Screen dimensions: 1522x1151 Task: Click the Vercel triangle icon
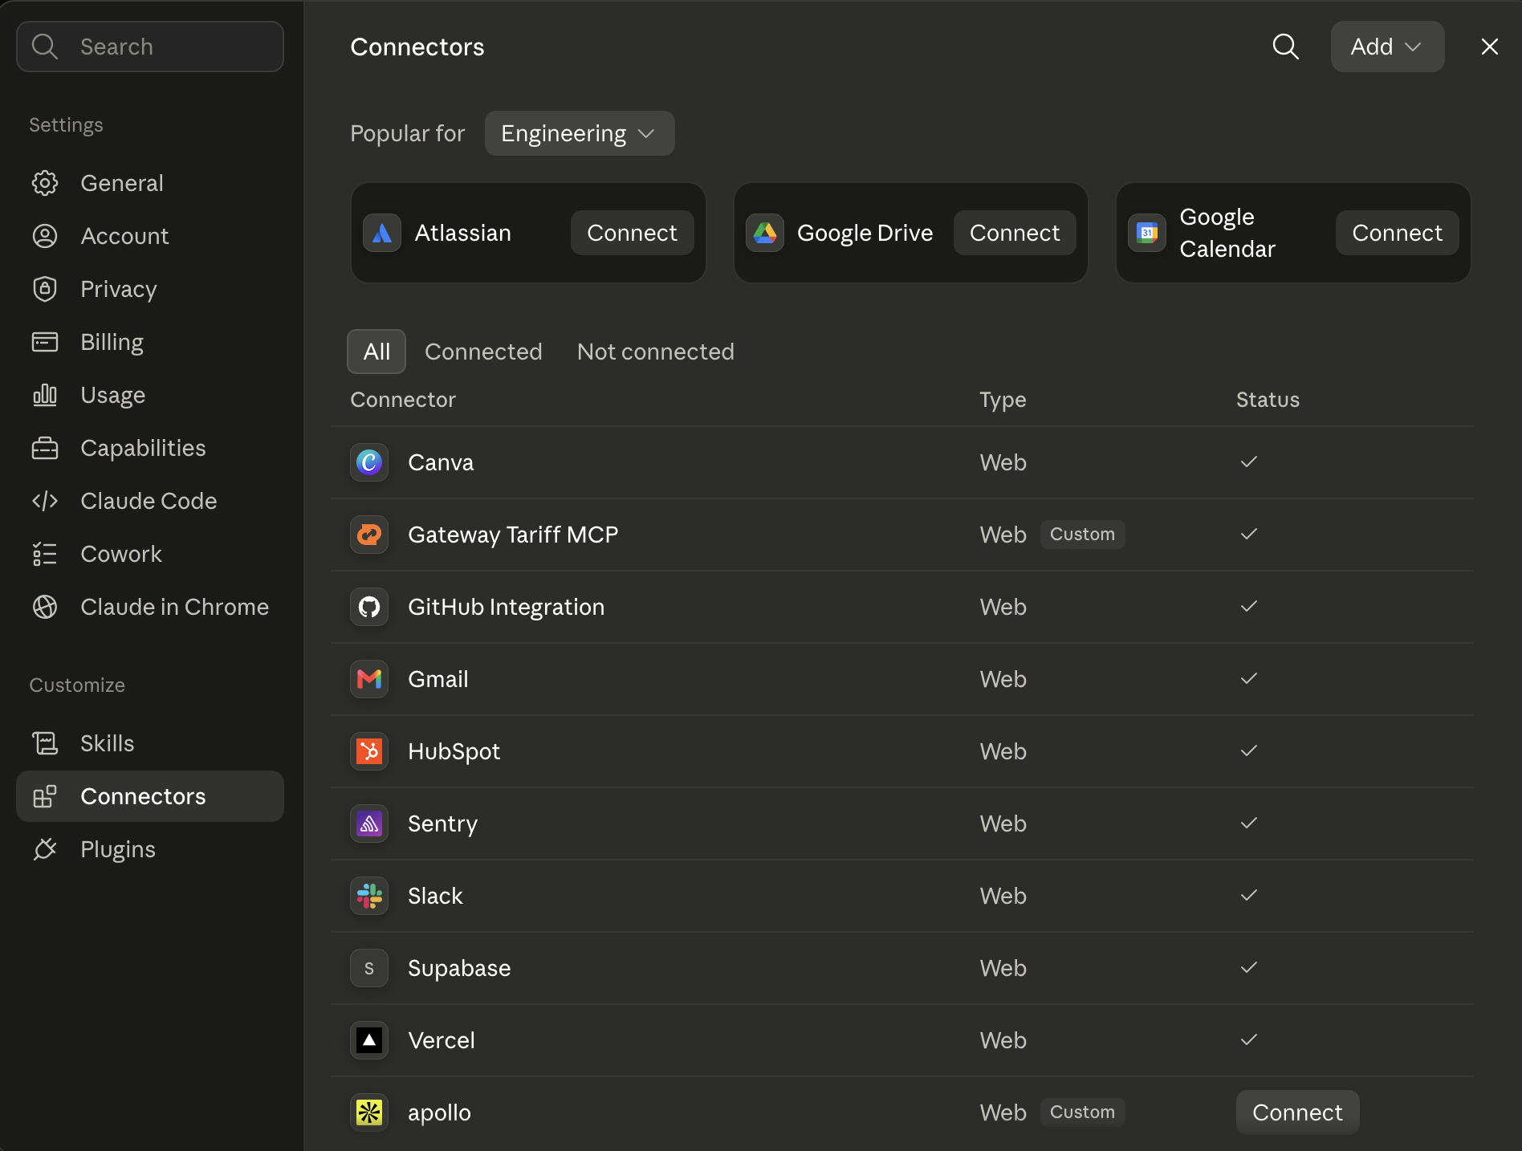(x=369, y=1040)
